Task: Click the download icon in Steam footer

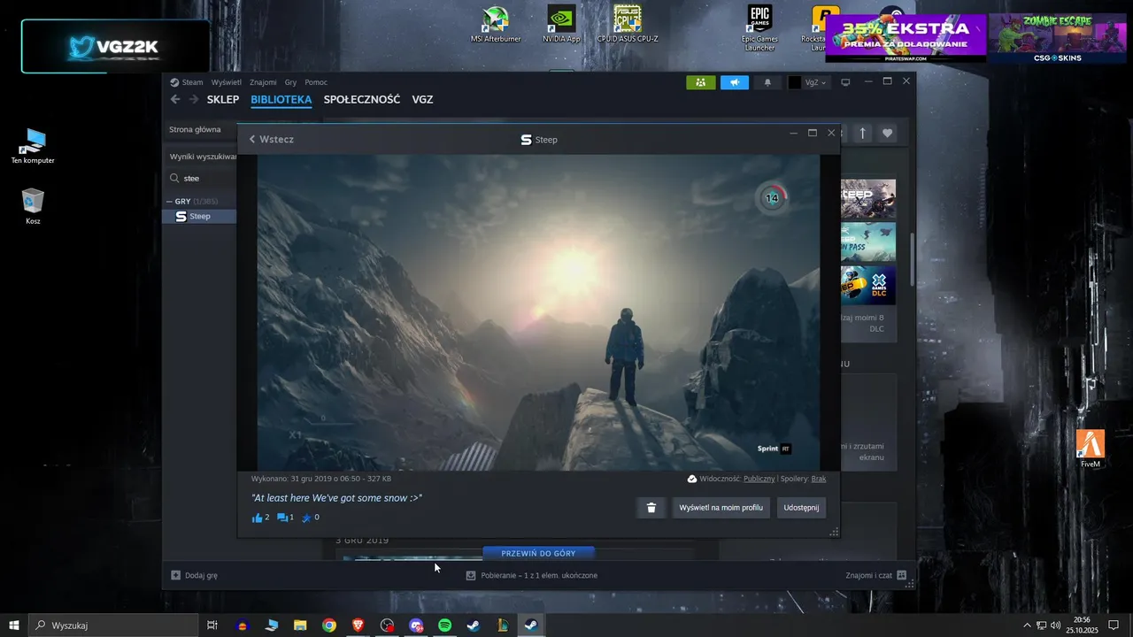Action: (x=471, y=575)
